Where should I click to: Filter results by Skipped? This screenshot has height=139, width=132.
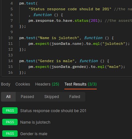[x=52, y=97]
